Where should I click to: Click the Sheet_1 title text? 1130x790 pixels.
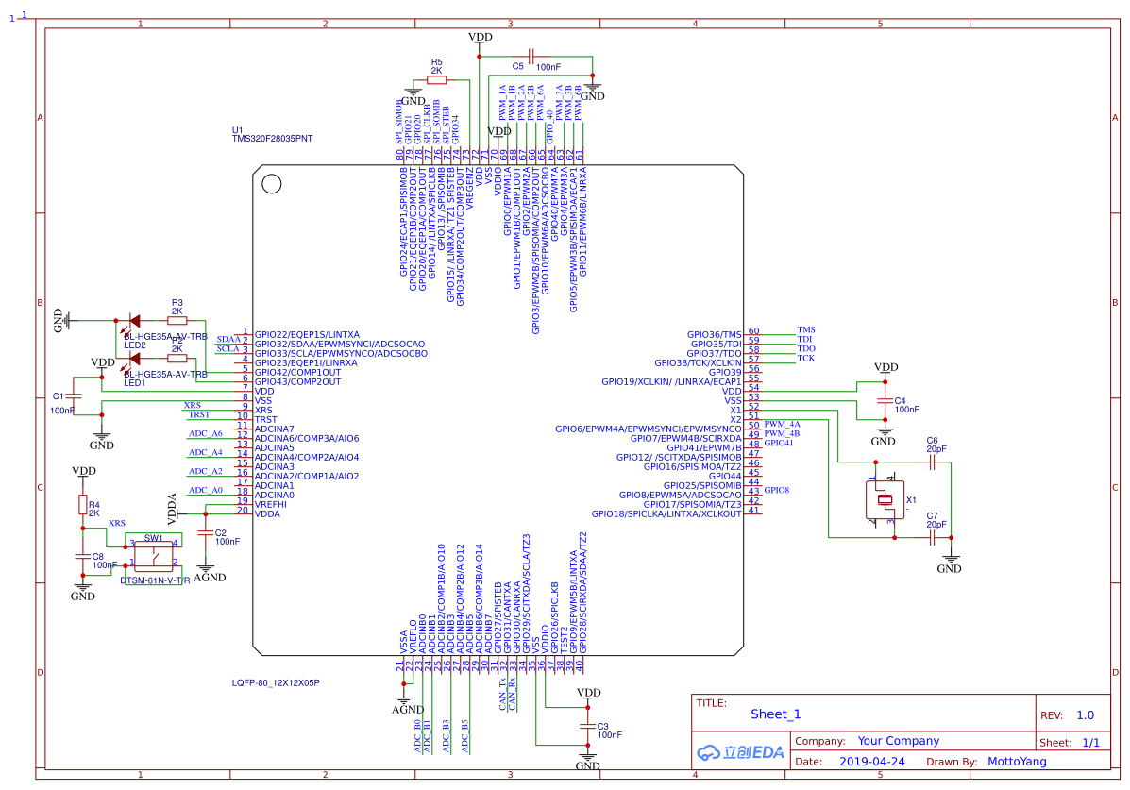click(x=774, y=714)
